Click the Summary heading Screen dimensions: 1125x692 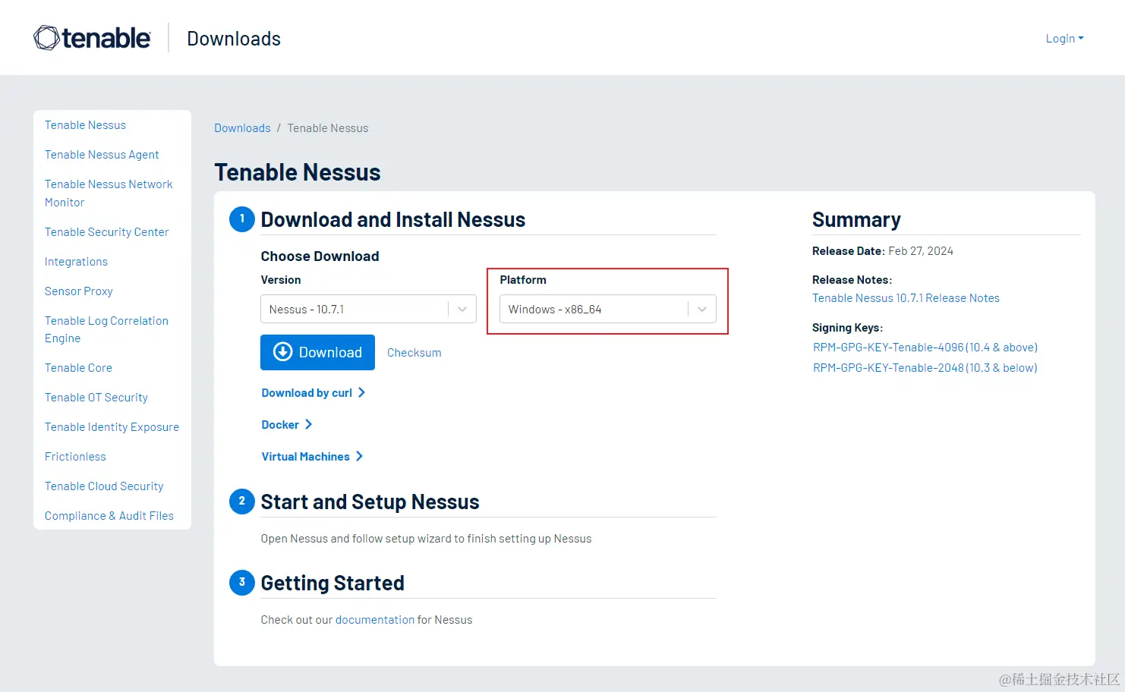pos(856,220)
